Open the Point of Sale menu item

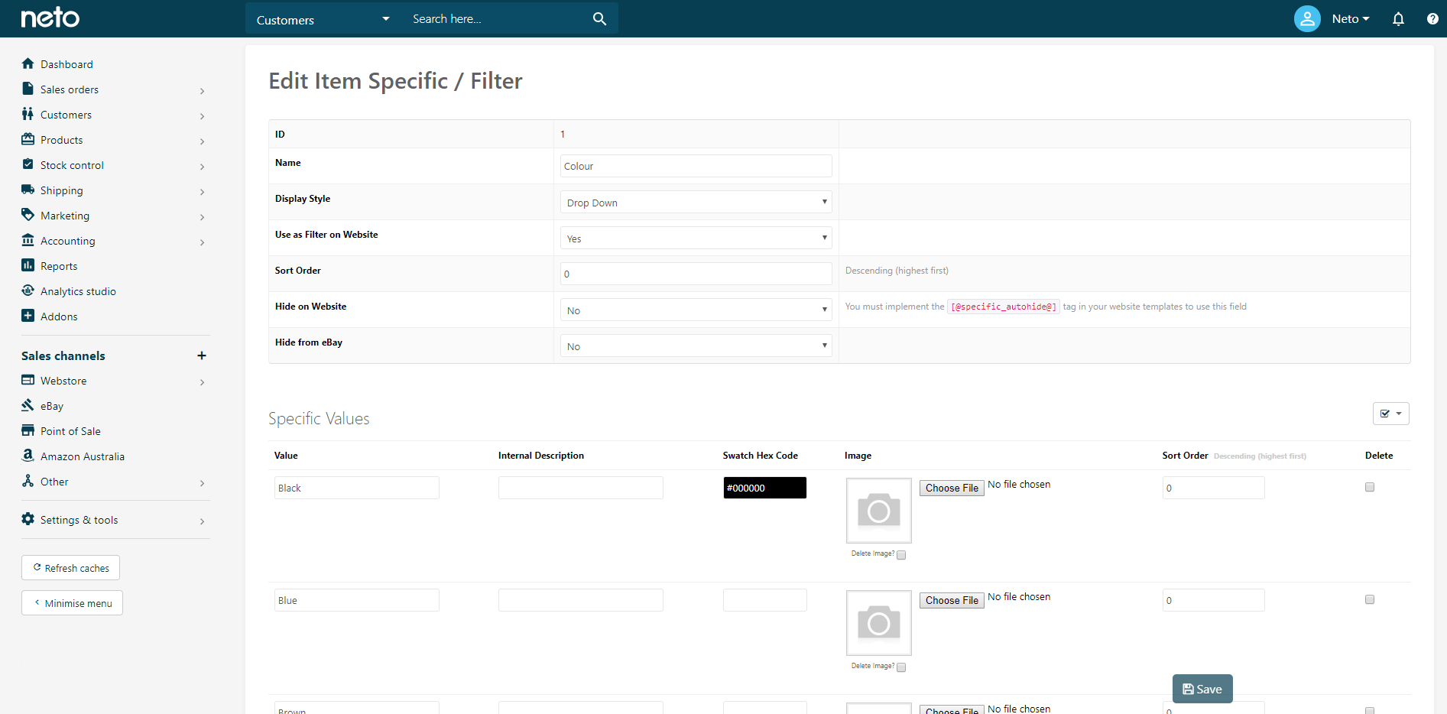click(x=70, y=431)
